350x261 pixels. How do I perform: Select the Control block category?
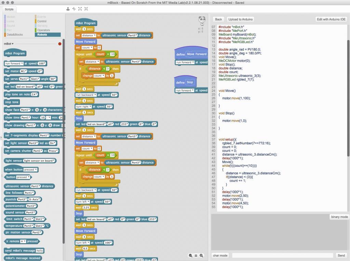click(x=42, y=21)
